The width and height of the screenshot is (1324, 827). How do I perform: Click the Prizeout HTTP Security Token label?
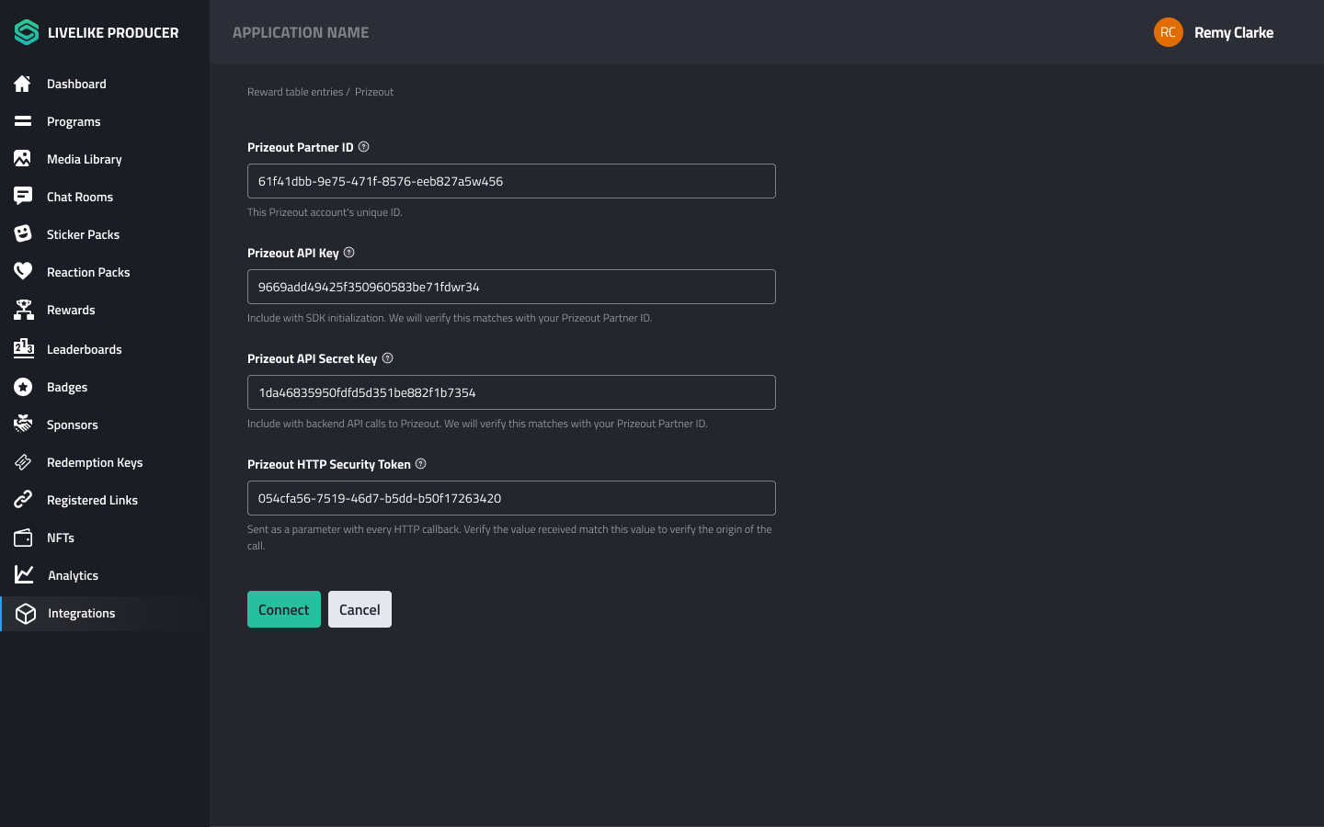click(x=329, y=464)
